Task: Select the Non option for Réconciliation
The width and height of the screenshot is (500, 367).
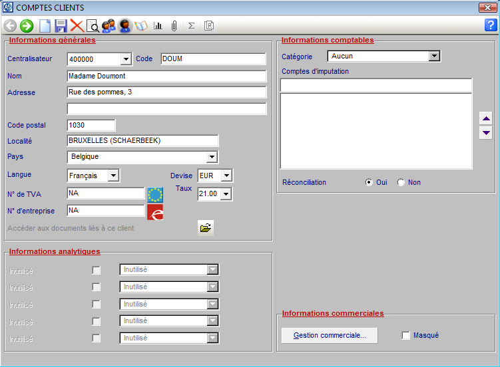Action: (401, 183)
